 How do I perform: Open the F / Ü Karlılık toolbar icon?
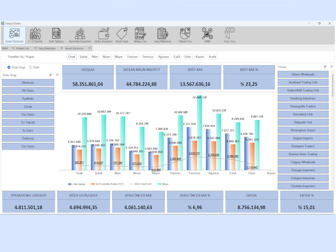(35, 35)
